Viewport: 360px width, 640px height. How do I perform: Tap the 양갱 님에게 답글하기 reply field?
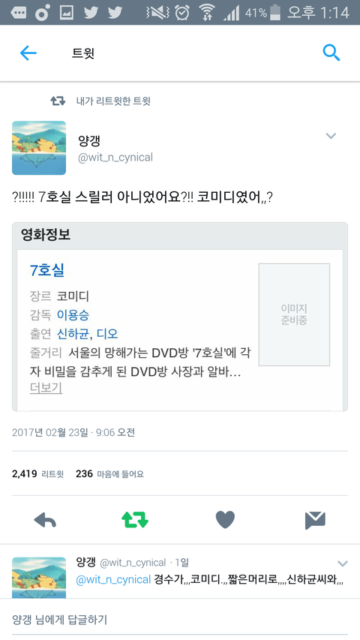(180, 620)
